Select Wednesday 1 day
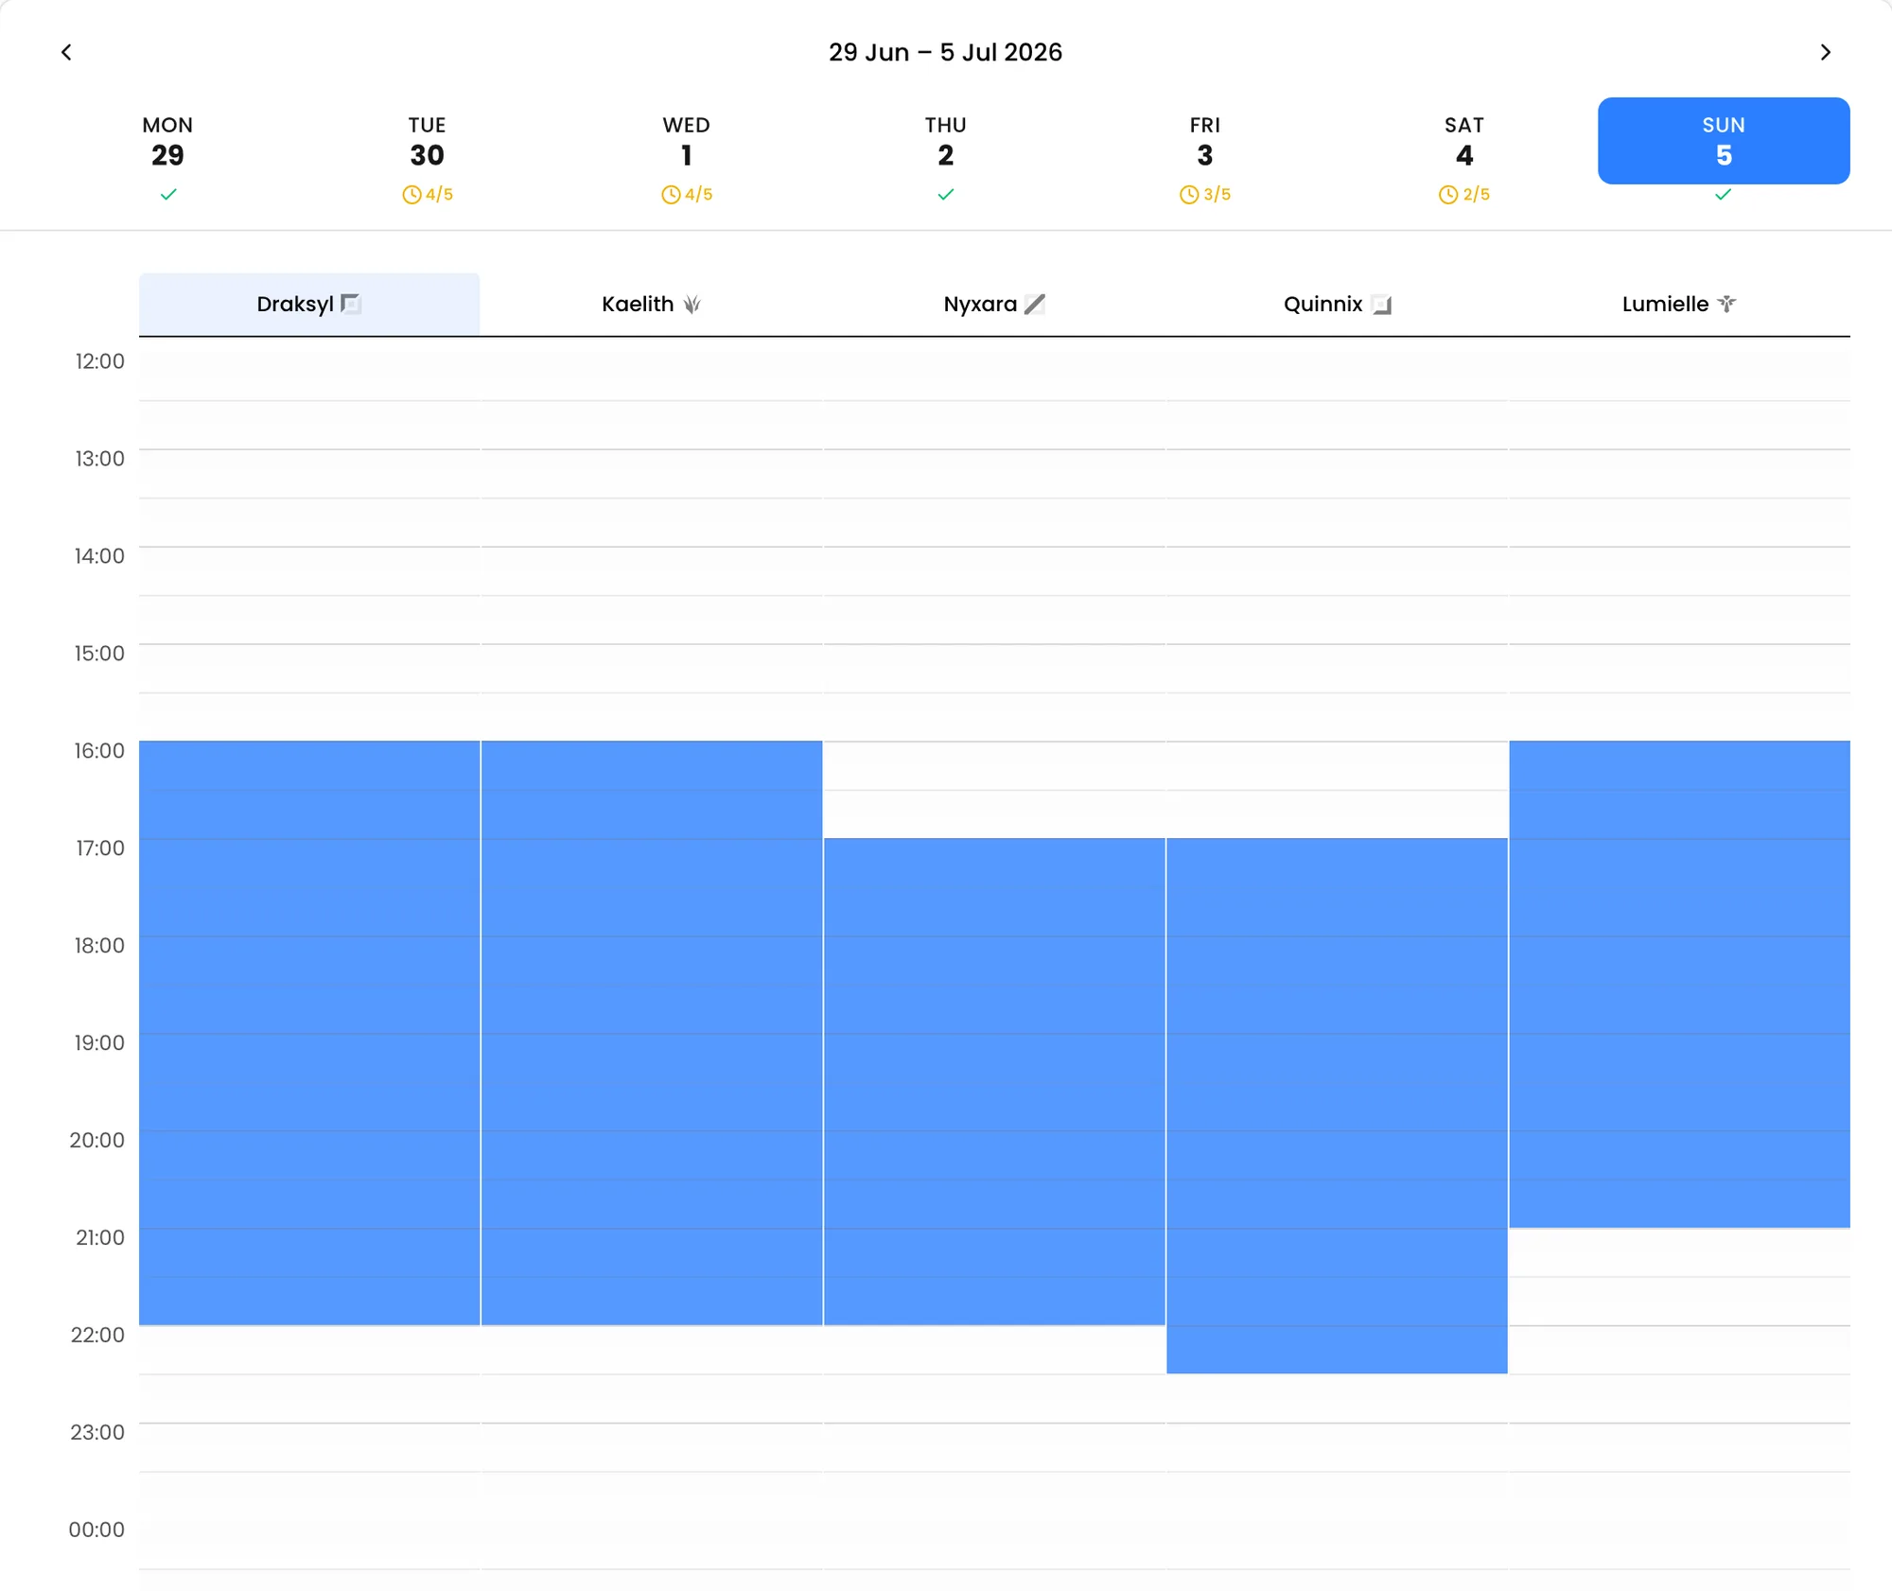 pos(686,141)
